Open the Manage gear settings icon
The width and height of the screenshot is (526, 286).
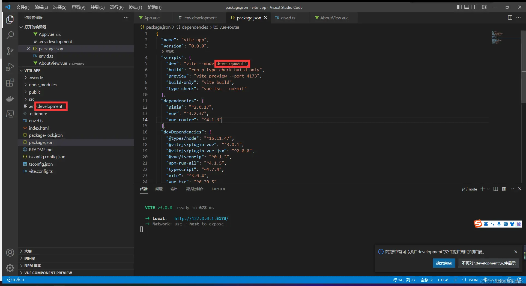tap(10, 268)
